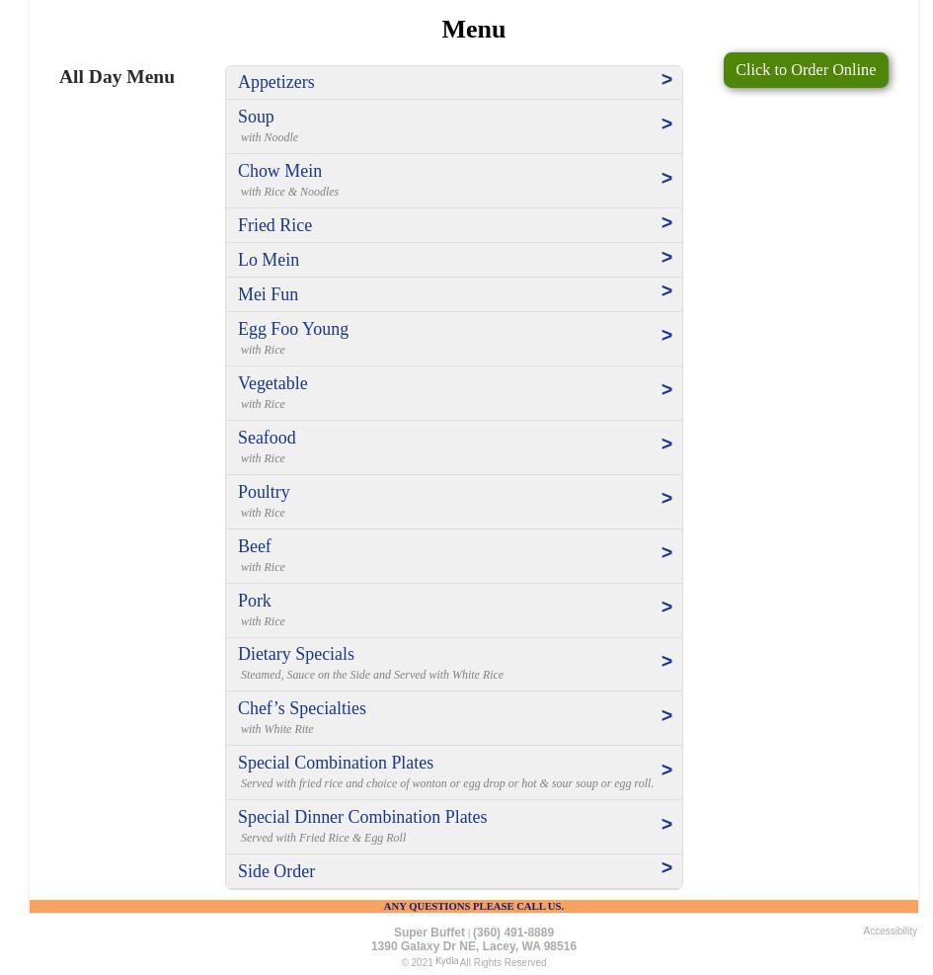Viewport: 933px width, 975px height.
Task: Click the Kydia link in the footer
Action: [x=446, y=961]
